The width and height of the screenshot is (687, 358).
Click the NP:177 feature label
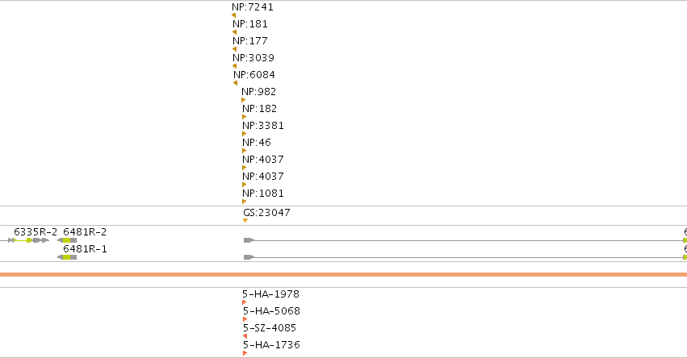[249, 41]
